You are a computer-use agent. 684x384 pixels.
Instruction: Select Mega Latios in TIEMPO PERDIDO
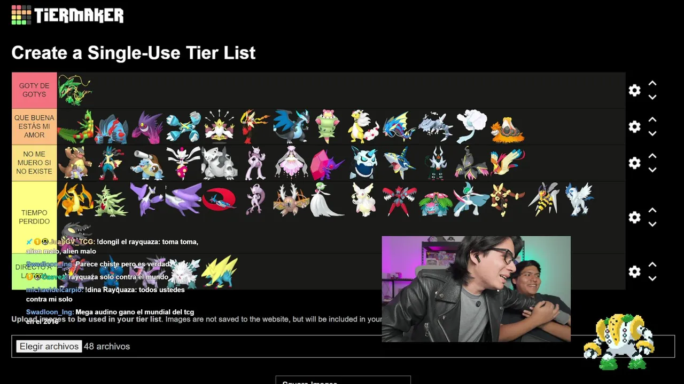click(183, 199)
